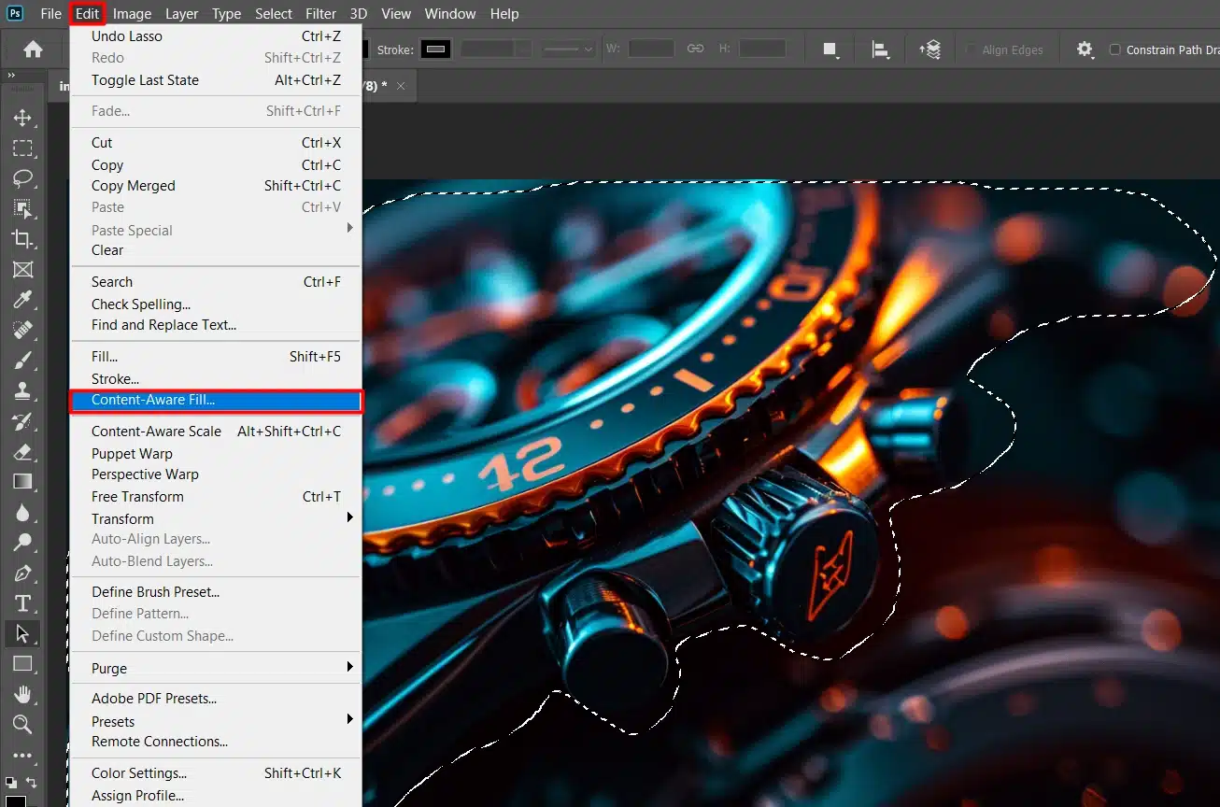This screenshot has width=1220, height=807.
Task: Open the path operations icon
Action: (830, 50)
